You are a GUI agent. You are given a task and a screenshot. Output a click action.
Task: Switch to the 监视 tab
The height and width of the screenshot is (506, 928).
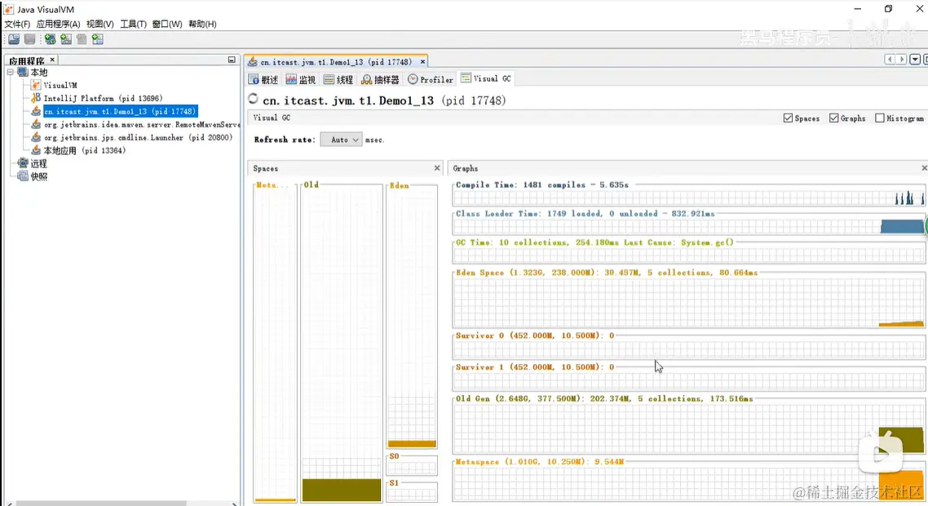[x=301, y=79]
